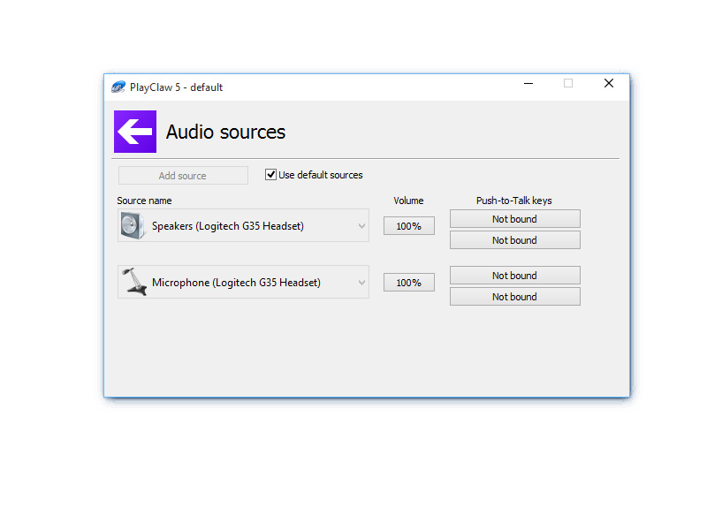Screen dimensions: 707x530
Task: Open the Microphone 100% volume control
Action: 408,283
